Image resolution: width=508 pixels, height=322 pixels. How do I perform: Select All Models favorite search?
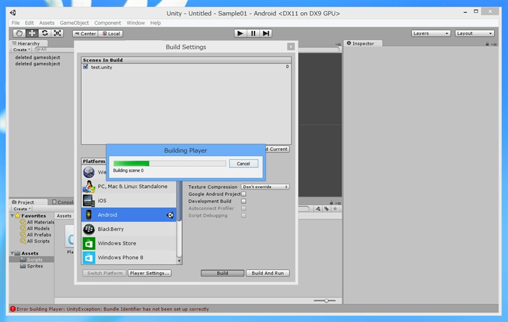(x=35, y=228)
